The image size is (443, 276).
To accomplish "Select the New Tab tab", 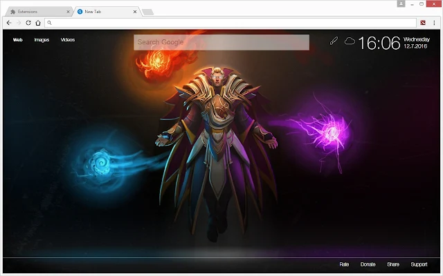I will pyautogui.click(x=107, y=12).
